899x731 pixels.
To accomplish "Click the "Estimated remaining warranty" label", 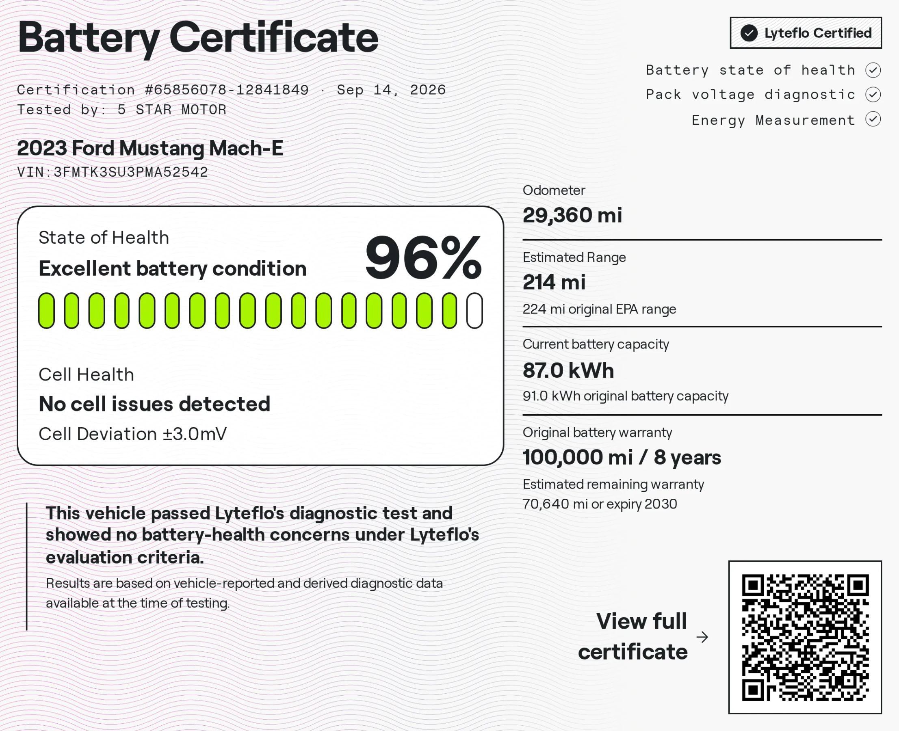I will click(613, 484).
